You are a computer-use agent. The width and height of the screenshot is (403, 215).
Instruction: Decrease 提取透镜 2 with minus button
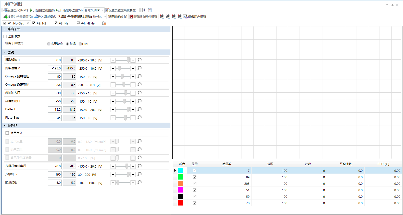coord(113,68)
